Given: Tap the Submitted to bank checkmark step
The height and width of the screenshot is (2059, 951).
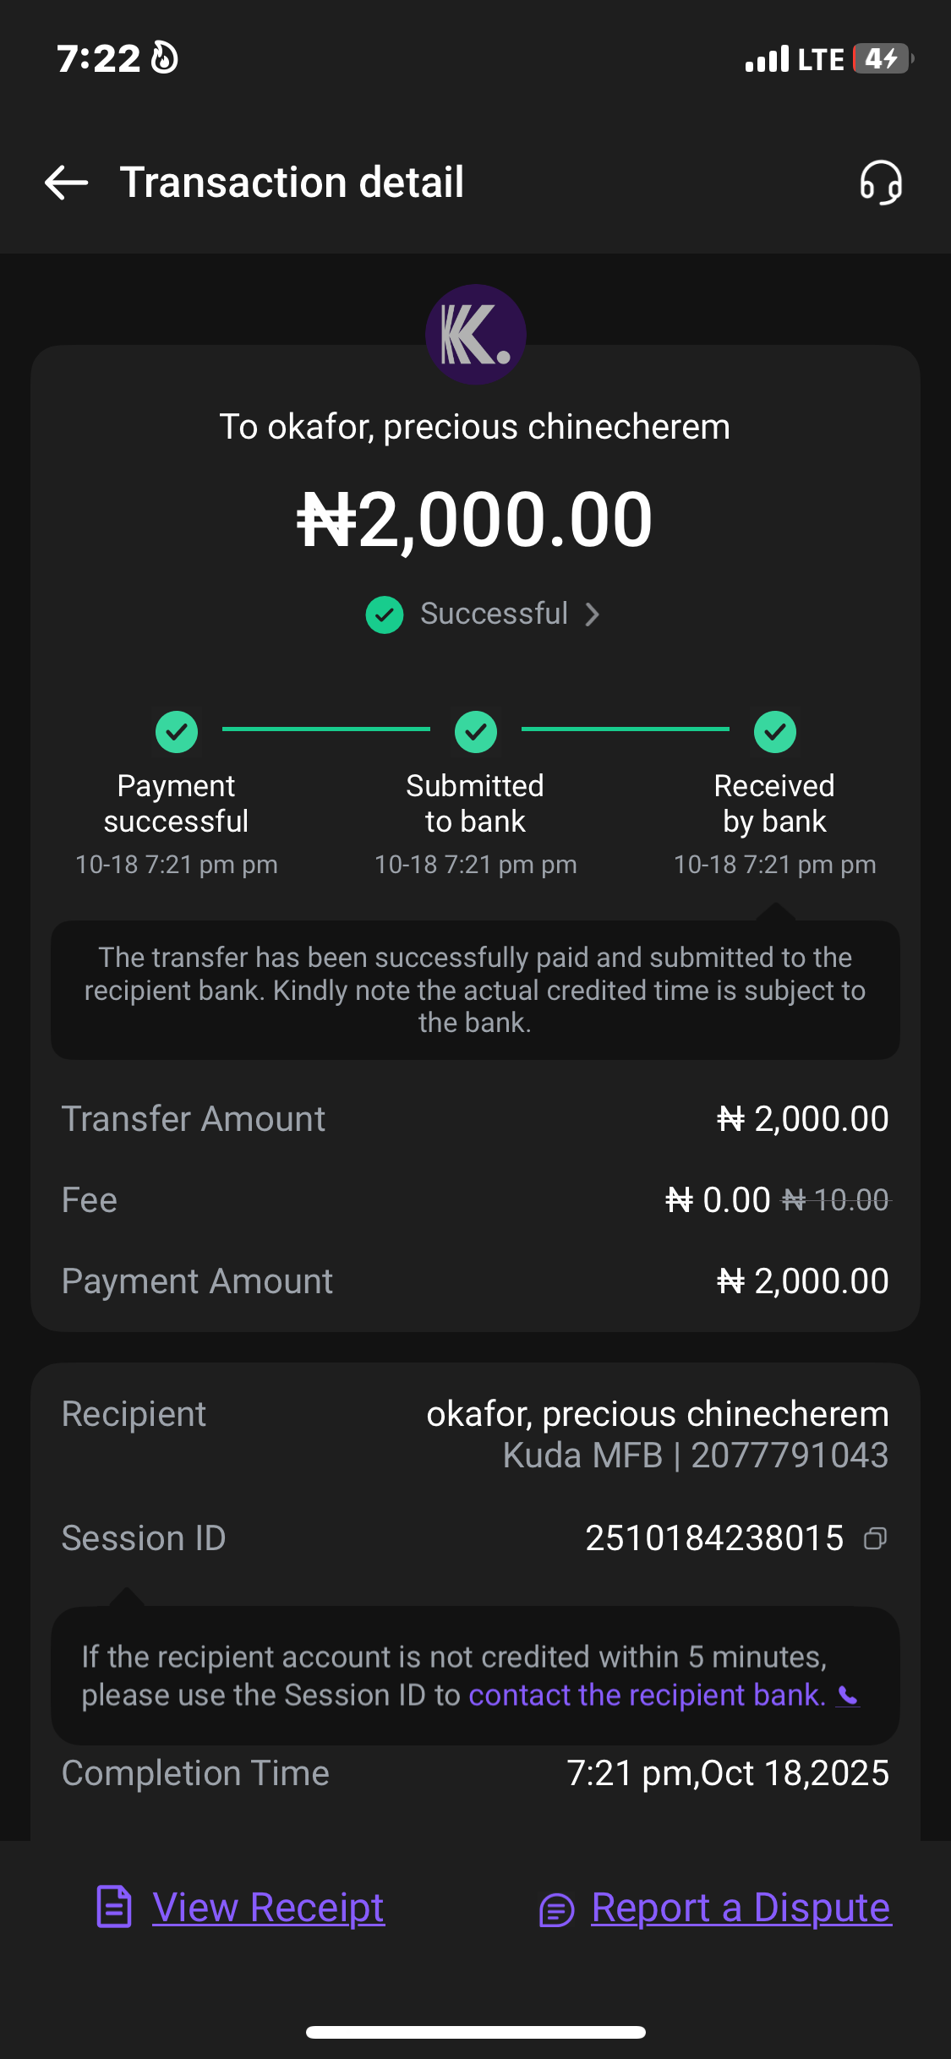Looking at the screenshot, I should (x=475, y=732).
